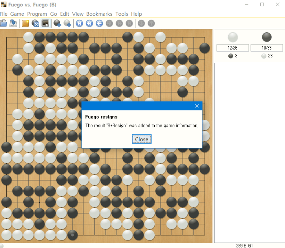
Task: Click the greyed-out next move arrow
Action: point(109,23)
